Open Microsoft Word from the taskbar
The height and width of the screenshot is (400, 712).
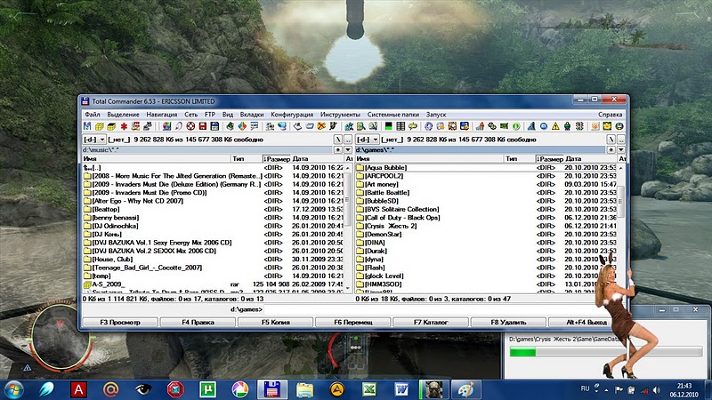click(x=400, y=388)
